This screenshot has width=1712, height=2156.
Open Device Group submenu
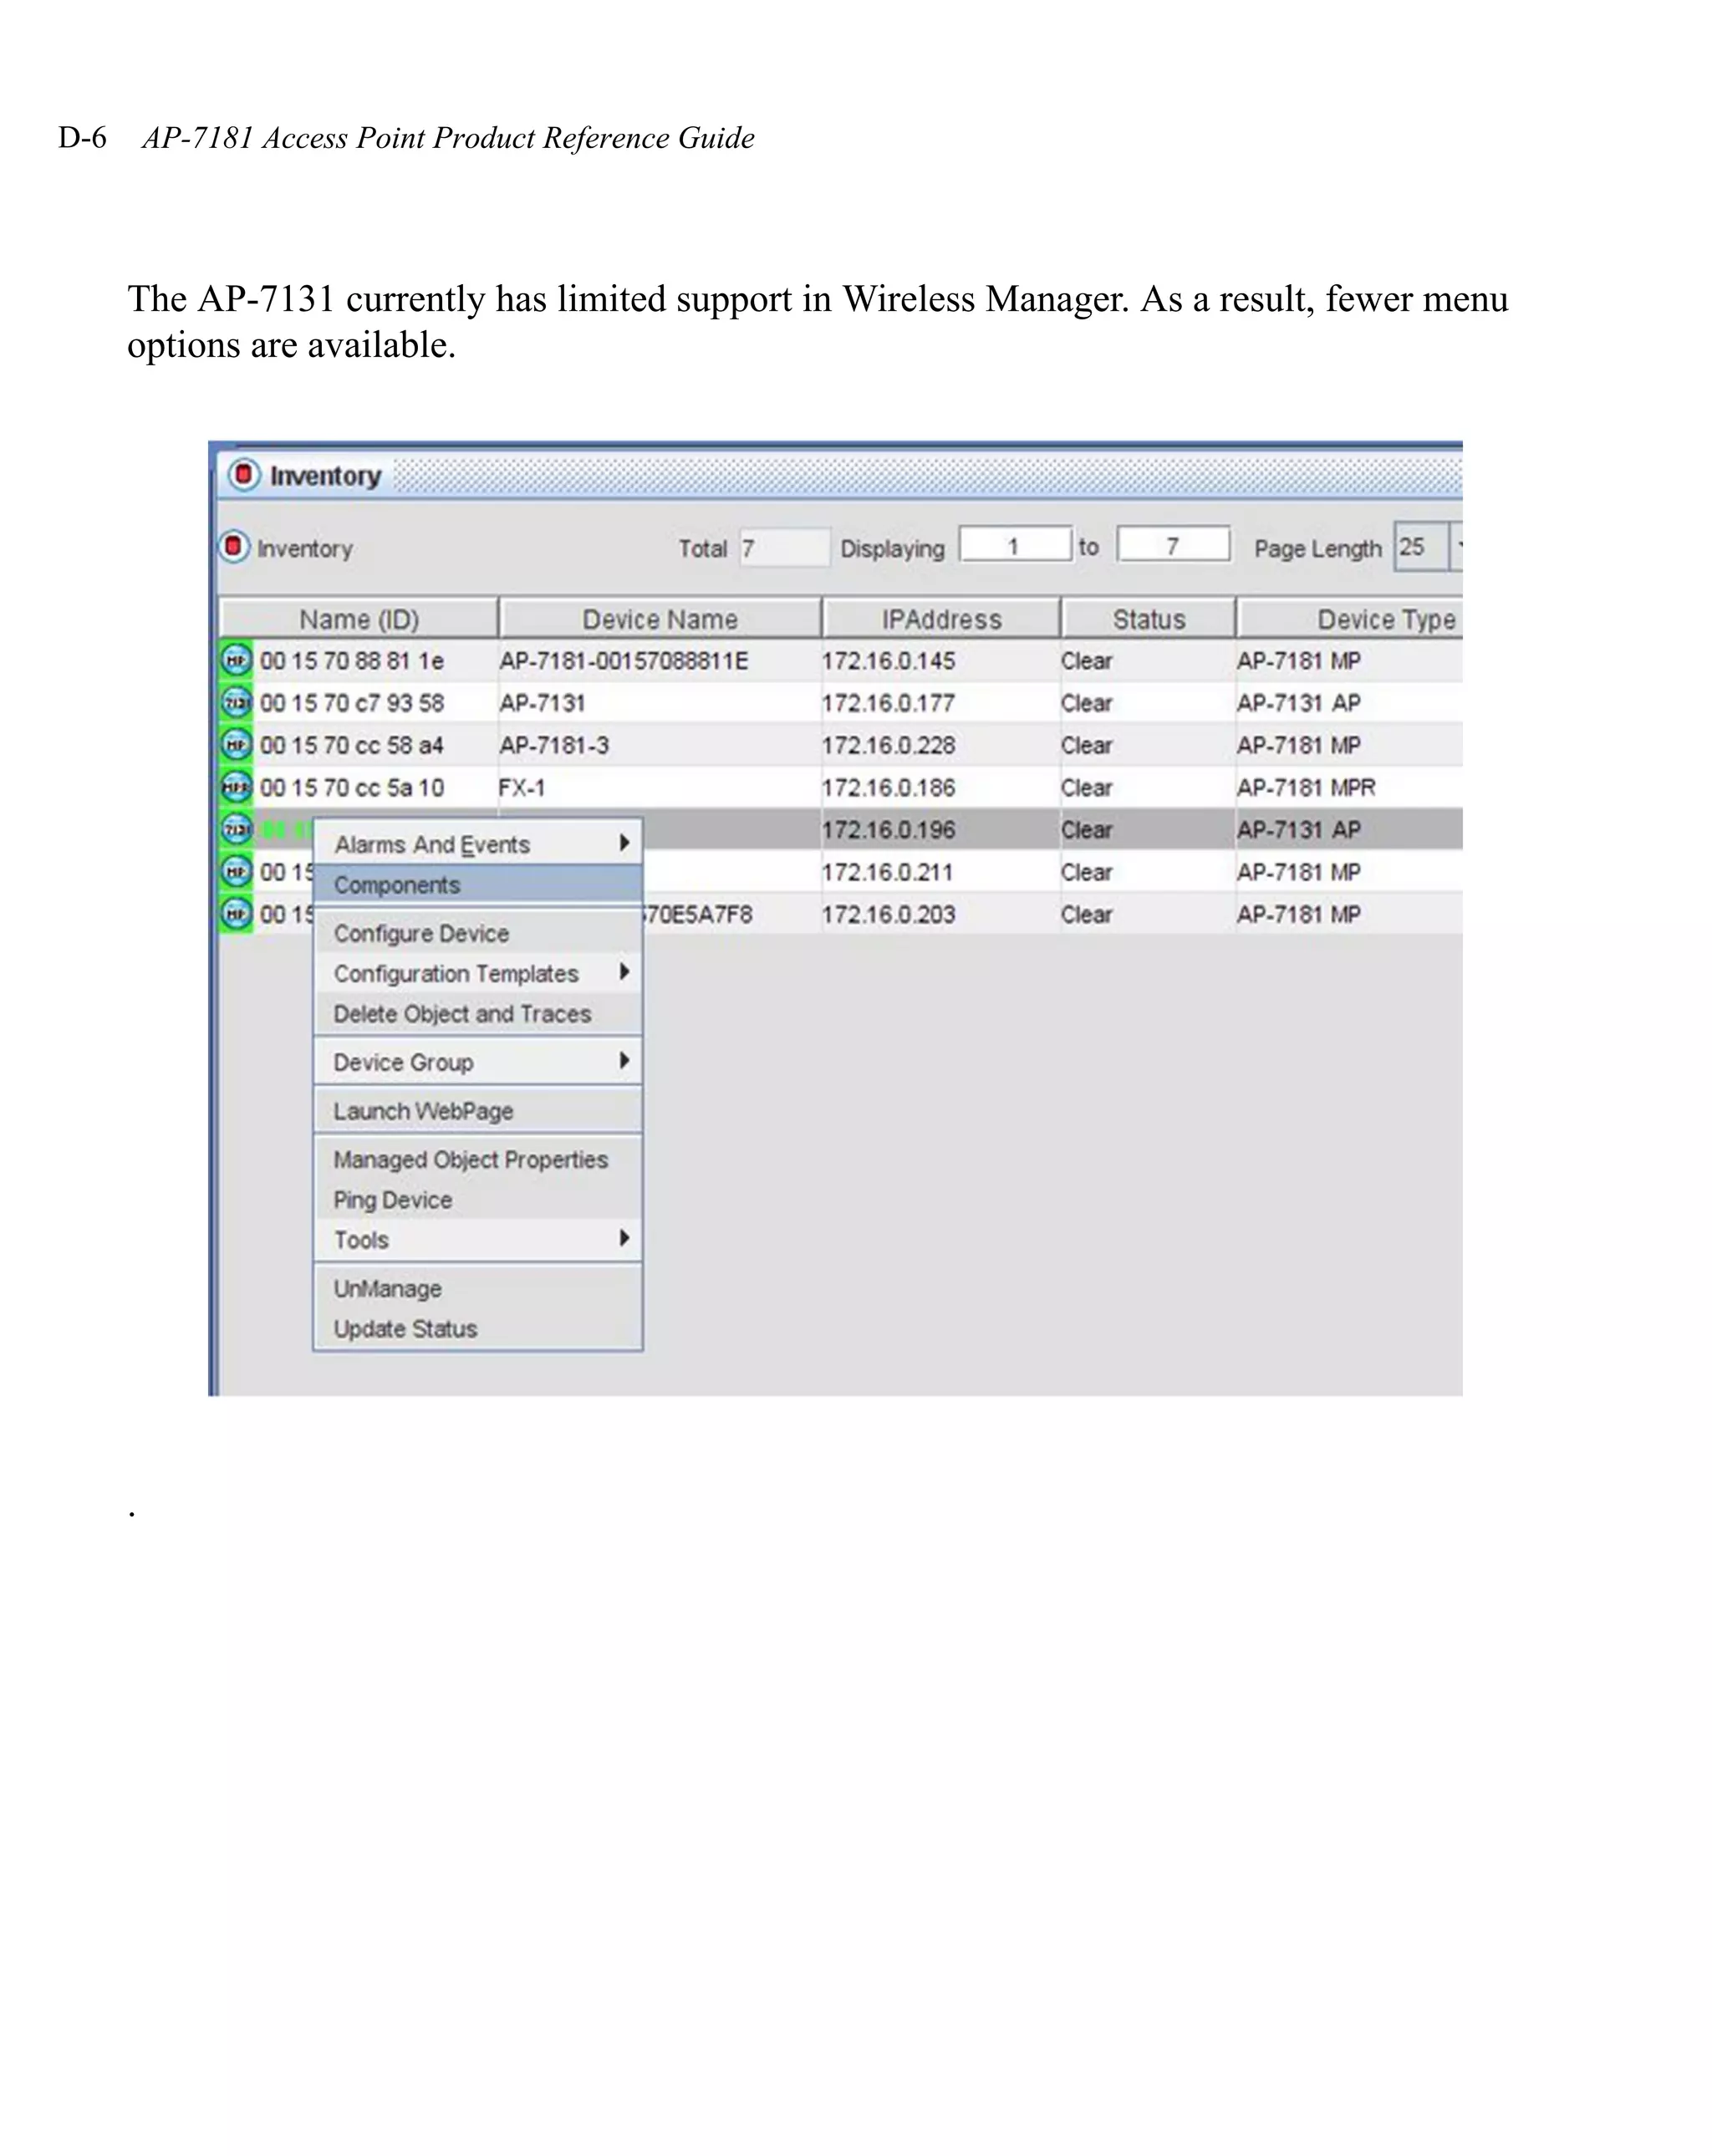pos(478,1062)
